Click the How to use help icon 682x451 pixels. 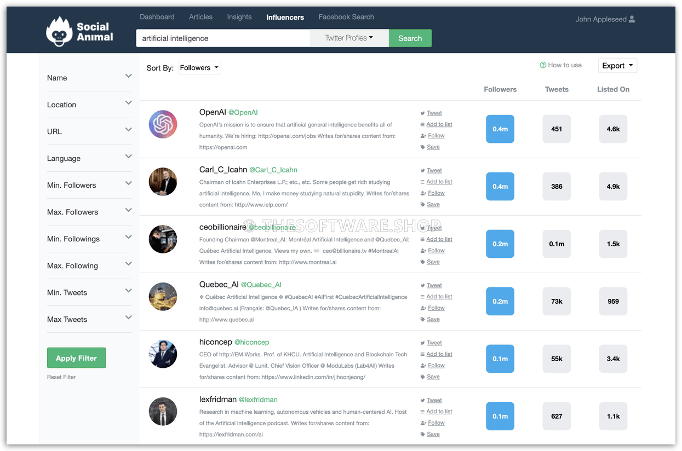pyautogui.click(x=543, y=65)
